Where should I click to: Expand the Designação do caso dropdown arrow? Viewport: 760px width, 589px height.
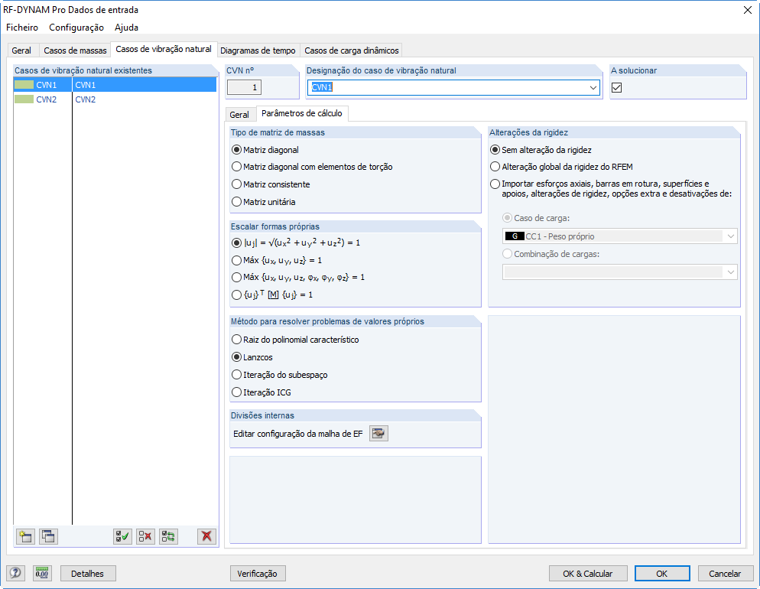593,88
